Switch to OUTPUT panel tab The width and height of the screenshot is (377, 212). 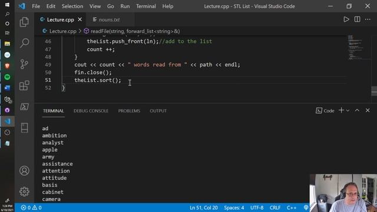[x=158, y=111]
